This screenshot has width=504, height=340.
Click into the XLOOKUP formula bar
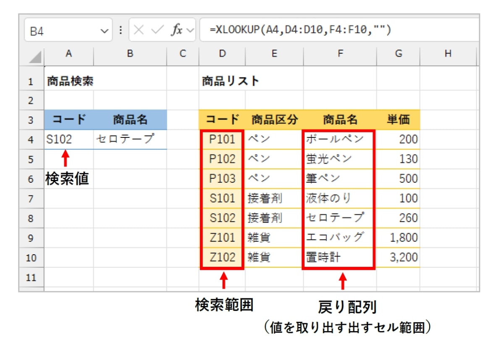[339, 30]
